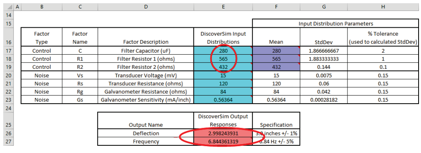Select column A header
This screenshot has height=153, width=421.
coord(17,7)
